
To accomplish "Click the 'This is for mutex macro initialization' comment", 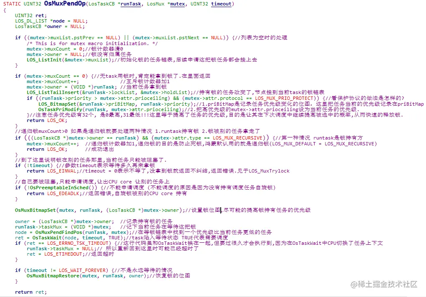I will pos(92,43).
